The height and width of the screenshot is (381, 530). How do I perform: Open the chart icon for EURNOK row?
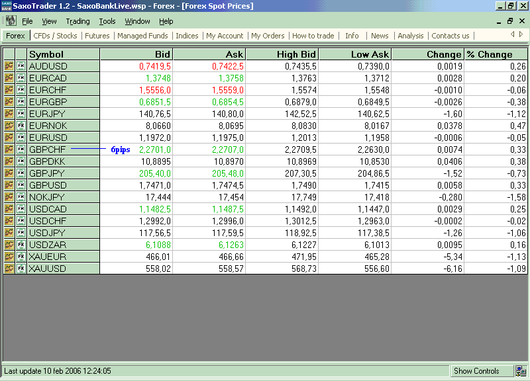9,126
